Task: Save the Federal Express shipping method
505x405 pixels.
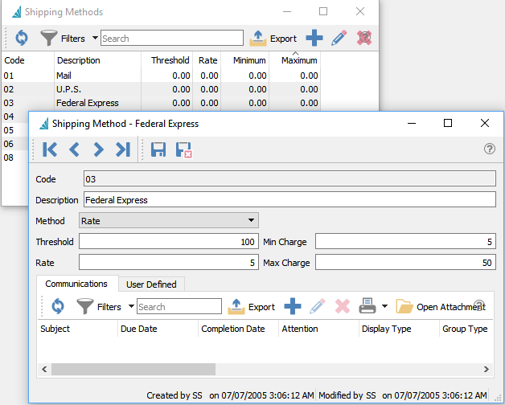Action: pyautogui.click(x=158, y=149)
